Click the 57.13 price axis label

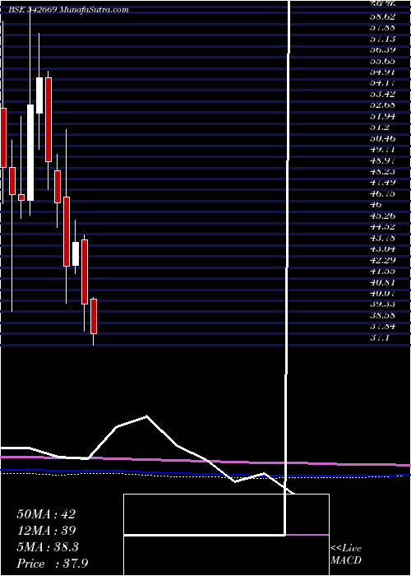pos(382,39)
